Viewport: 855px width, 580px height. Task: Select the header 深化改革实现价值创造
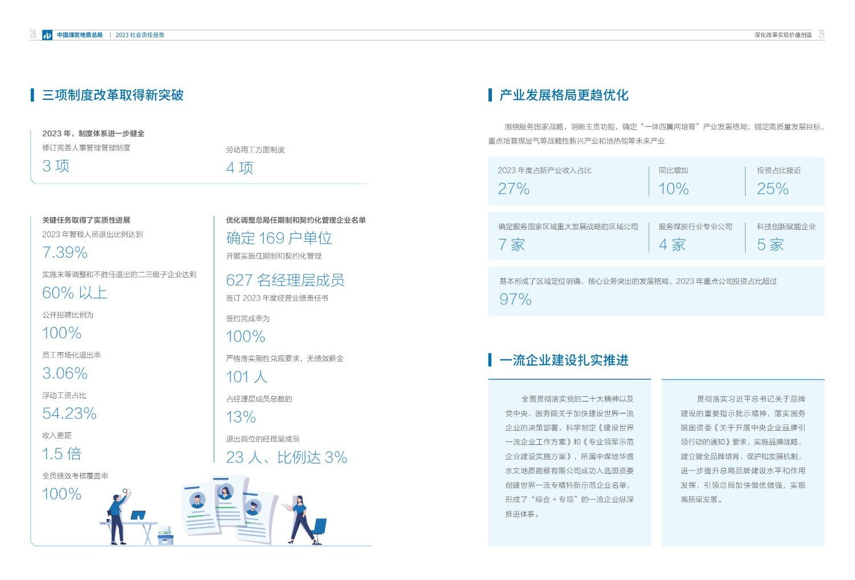click(783, 34)
